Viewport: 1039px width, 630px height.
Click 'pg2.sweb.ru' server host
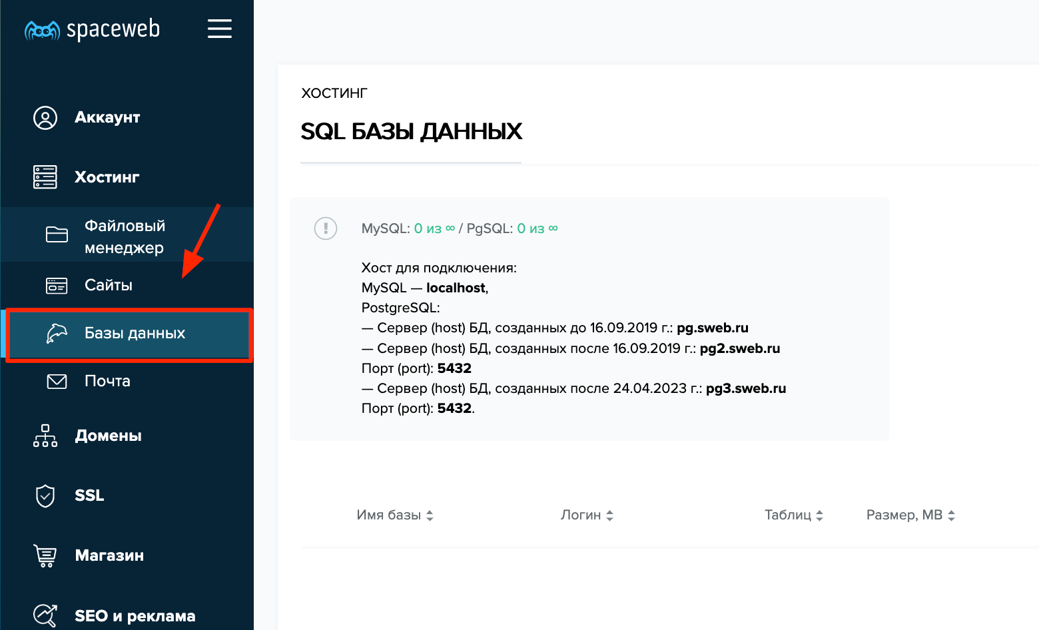coord(740,348)
